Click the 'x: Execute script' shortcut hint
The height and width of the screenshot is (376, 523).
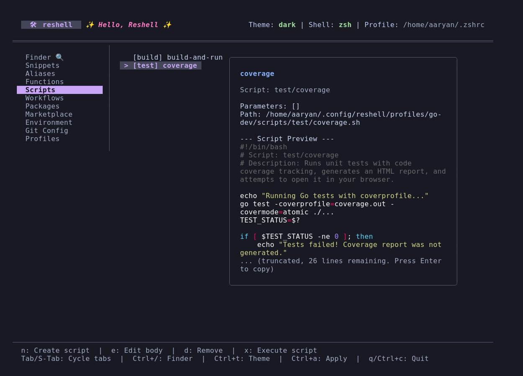coord(281,351)
